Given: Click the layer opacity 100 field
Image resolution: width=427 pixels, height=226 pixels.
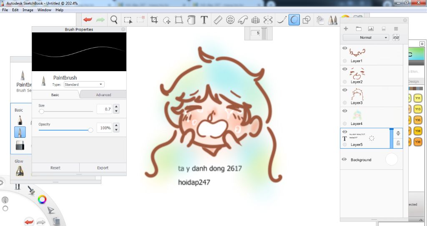Looking at the screenshot, I should (x=396, y=37).
